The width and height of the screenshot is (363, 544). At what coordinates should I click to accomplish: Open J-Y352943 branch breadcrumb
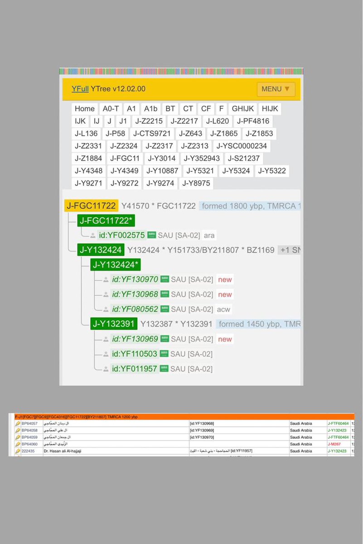pos(202,159)
